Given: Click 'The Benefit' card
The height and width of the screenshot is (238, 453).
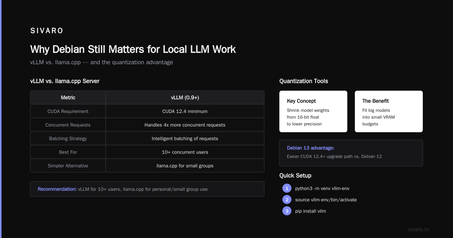Looking at the screenshot, I should click(x=389, y=111).
